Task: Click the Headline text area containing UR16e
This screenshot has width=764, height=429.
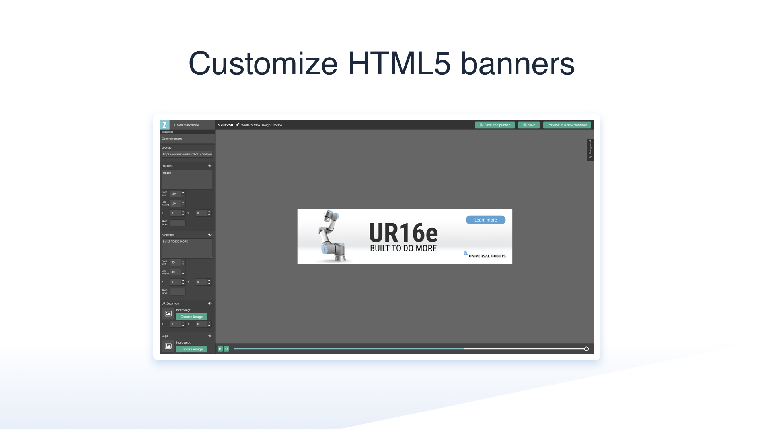Action: (187, 180)
